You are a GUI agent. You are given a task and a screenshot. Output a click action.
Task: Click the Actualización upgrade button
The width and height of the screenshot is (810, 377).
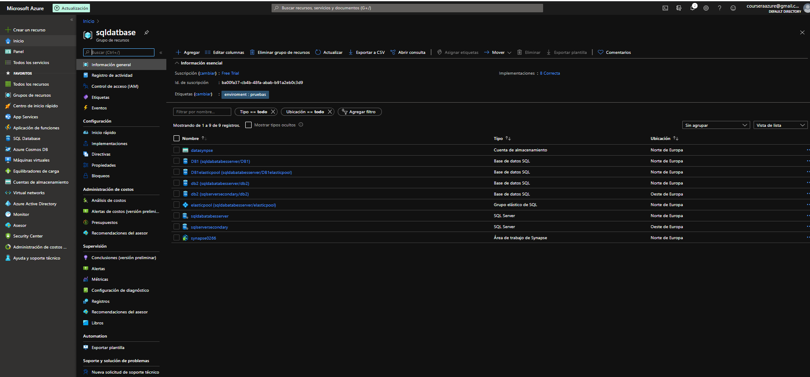71,8
